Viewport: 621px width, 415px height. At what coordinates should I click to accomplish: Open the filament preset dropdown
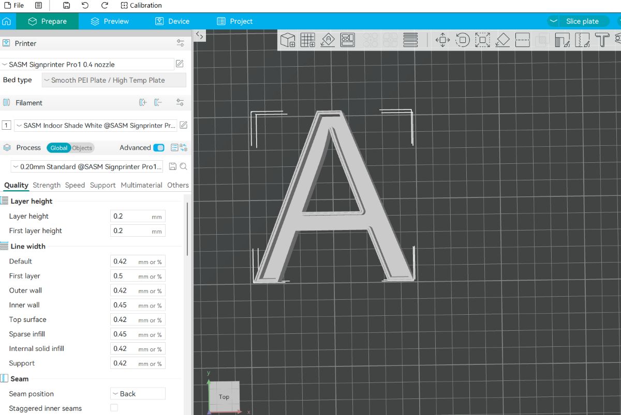96,126
